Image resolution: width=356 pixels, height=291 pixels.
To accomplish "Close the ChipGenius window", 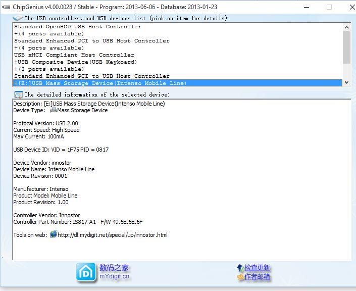I will [x=352, y=7].
